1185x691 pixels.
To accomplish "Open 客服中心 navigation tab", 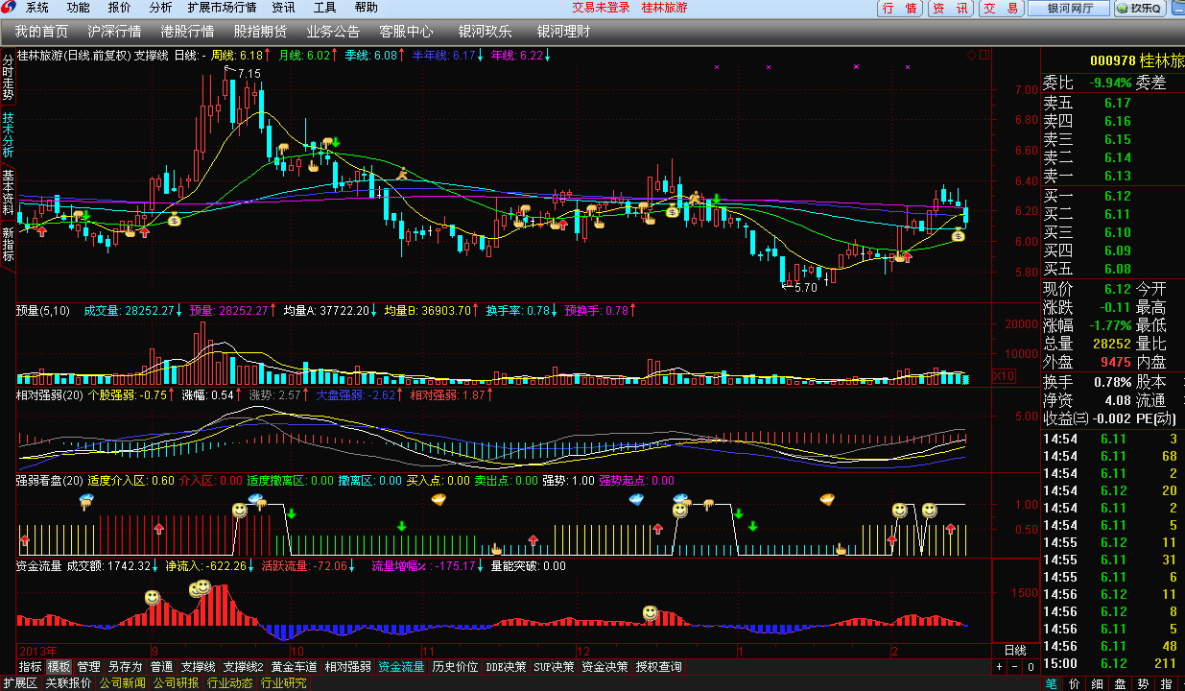I will point(406,32).
